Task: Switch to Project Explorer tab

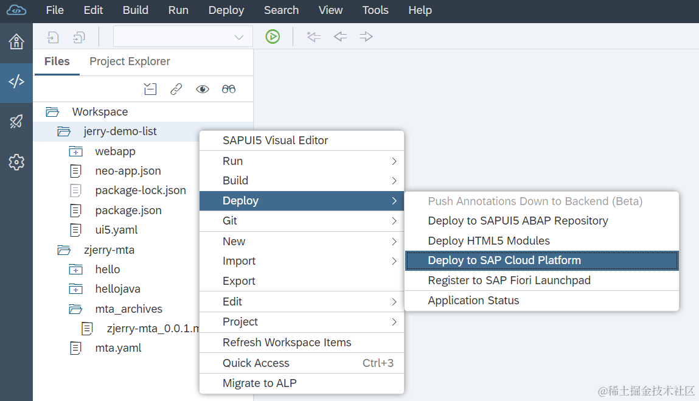Action: pyautogui.click(x=130, y=61)
